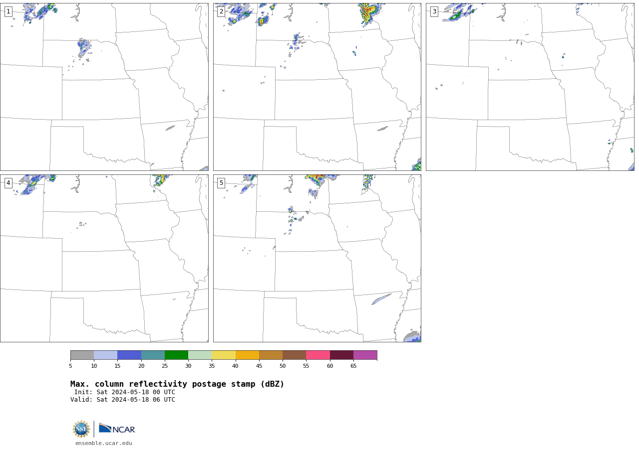Click the colorbar tick label 65

click(x=353, y=366)
